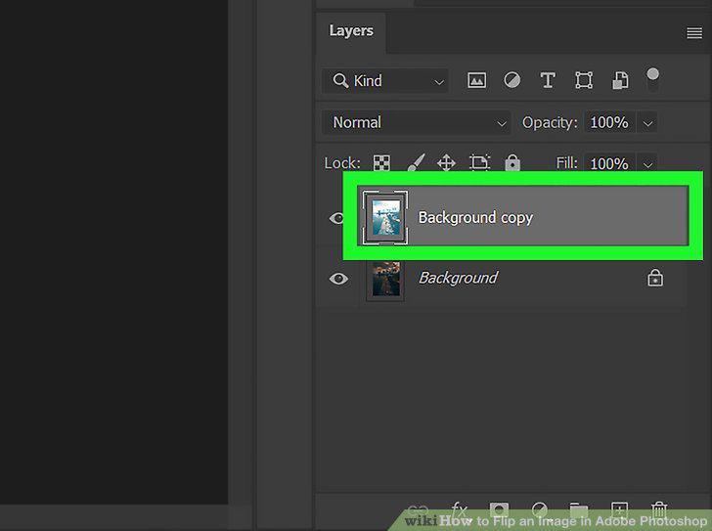This screenshot has width=712, height=531.
Task: Filter layers by pixel layers
Action: (476, 80)
